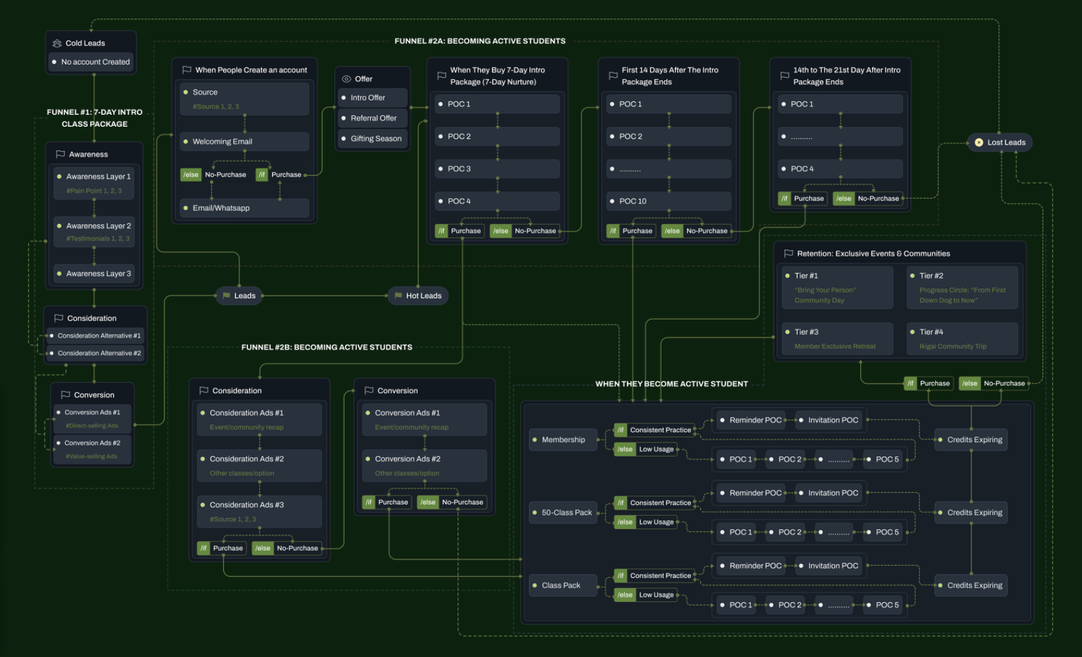Viewport: 1082px width, 657px height.
Task: Click No-Purchase branch below Welcoming Email
Action: tap(215, 175)
